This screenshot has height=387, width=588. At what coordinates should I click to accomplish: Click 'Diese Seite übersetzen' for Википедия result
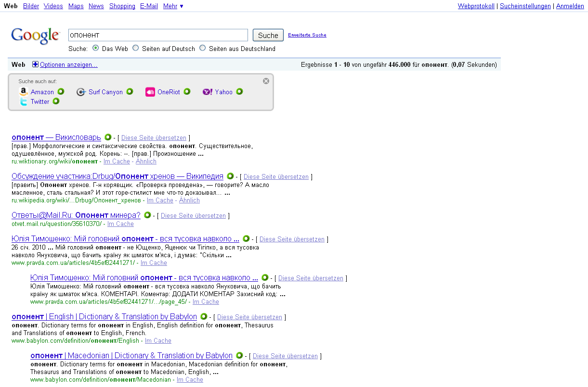(x=276, y=177)
